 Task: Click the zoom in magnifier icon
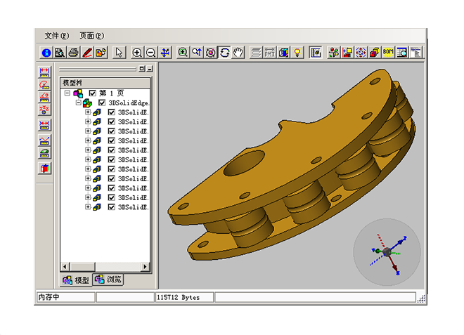click(138, 52)
